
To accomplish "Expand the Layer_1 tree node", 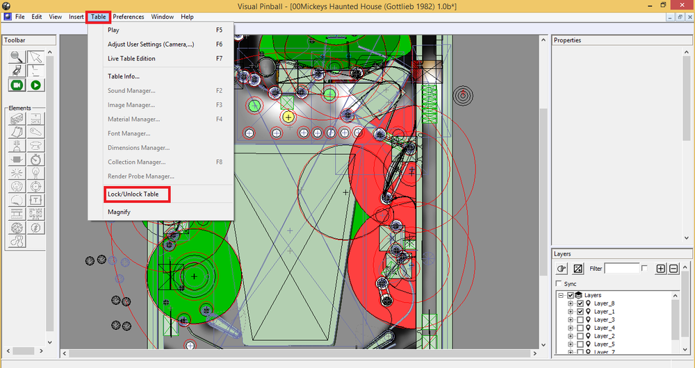I will coord(571,312).
